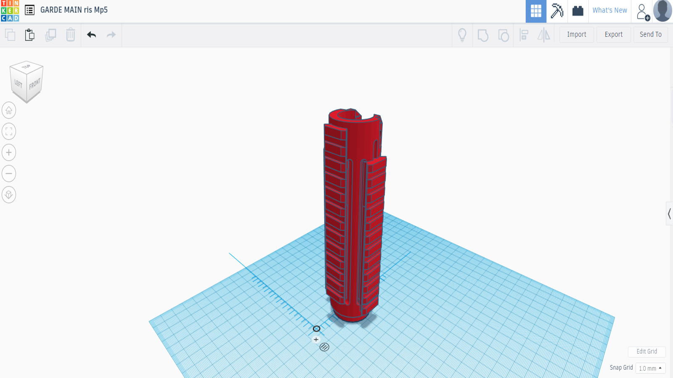Click the Align tool icon

tap(524, 35)
